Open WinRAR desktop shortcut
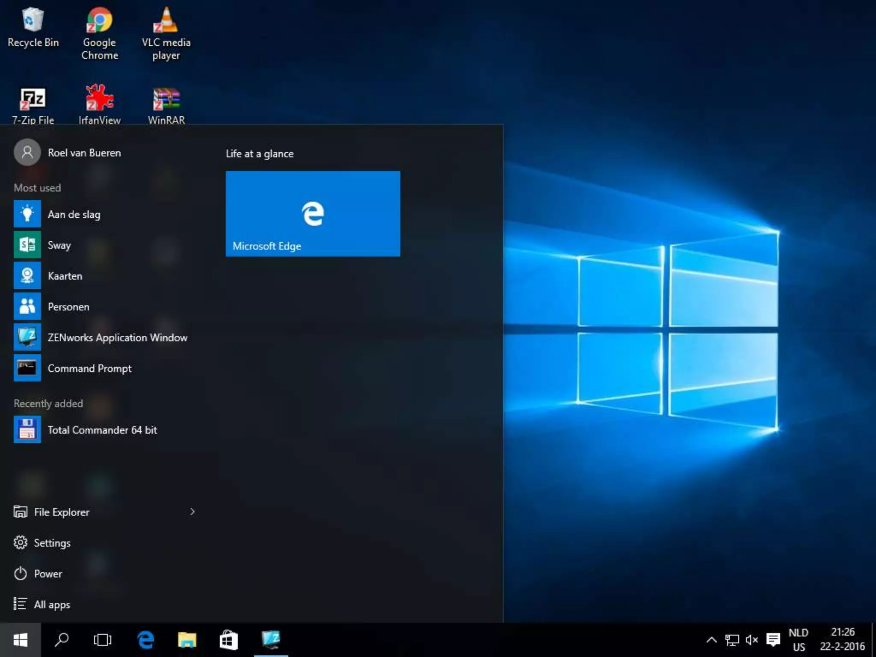Image resolution: width=876 pixels, height=657 pixels. pos(166,106)
